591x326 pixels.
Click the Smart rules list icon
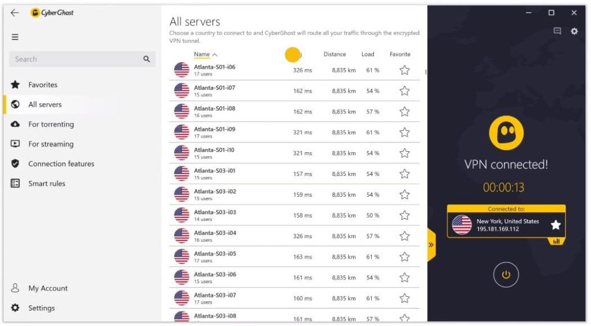coord(15,183)
